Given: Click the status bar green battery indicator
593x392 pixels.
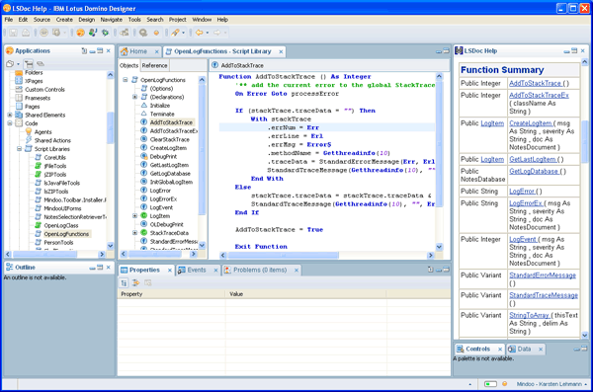Looking at the screenshot, I should click(490, 384).
